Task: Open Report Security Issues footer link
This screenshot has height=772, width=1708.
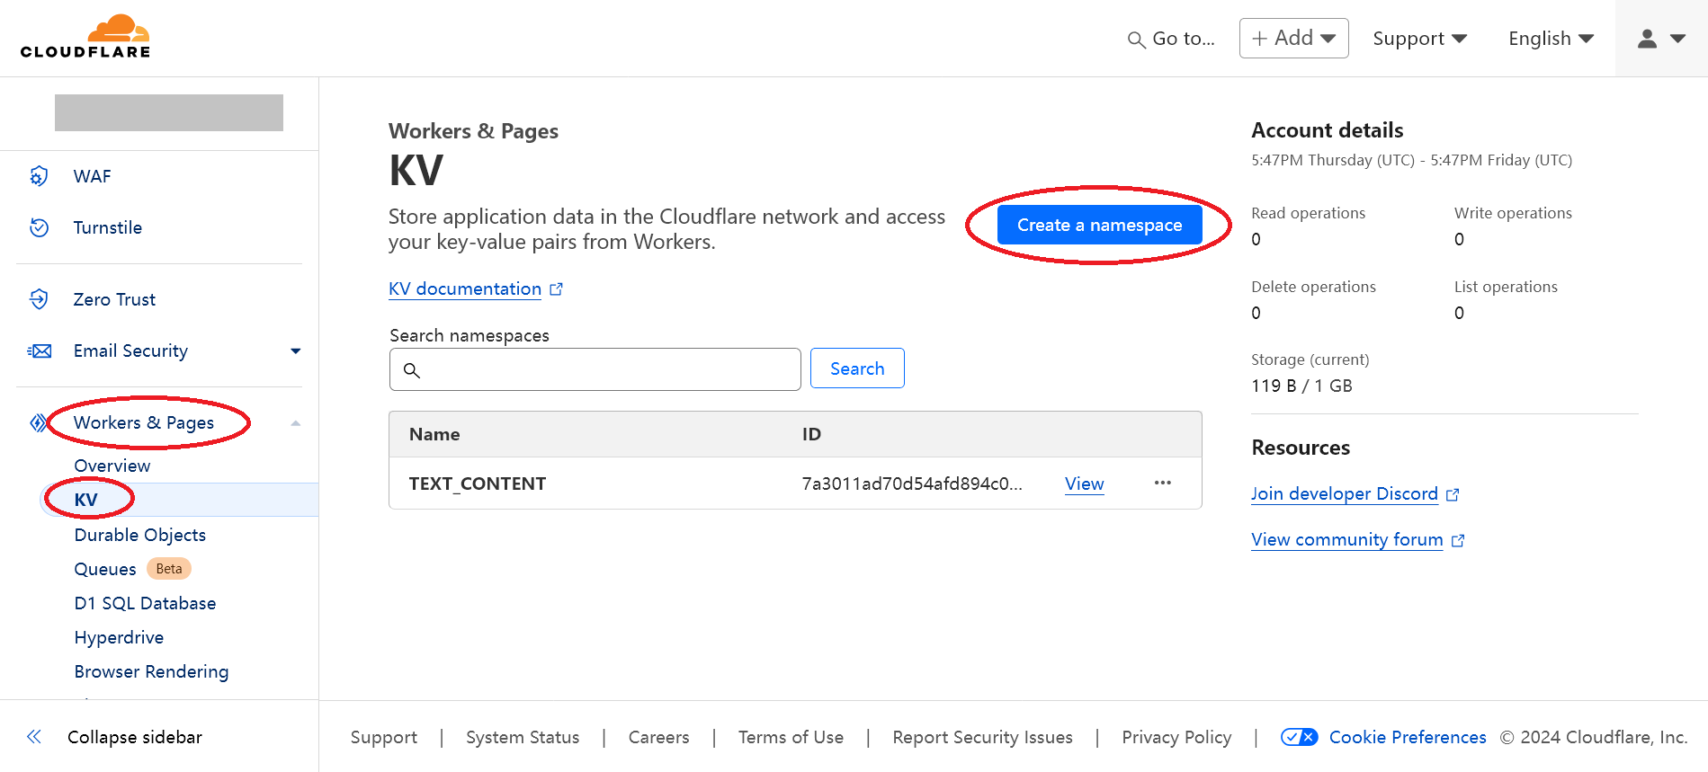Action: (982, 737)
